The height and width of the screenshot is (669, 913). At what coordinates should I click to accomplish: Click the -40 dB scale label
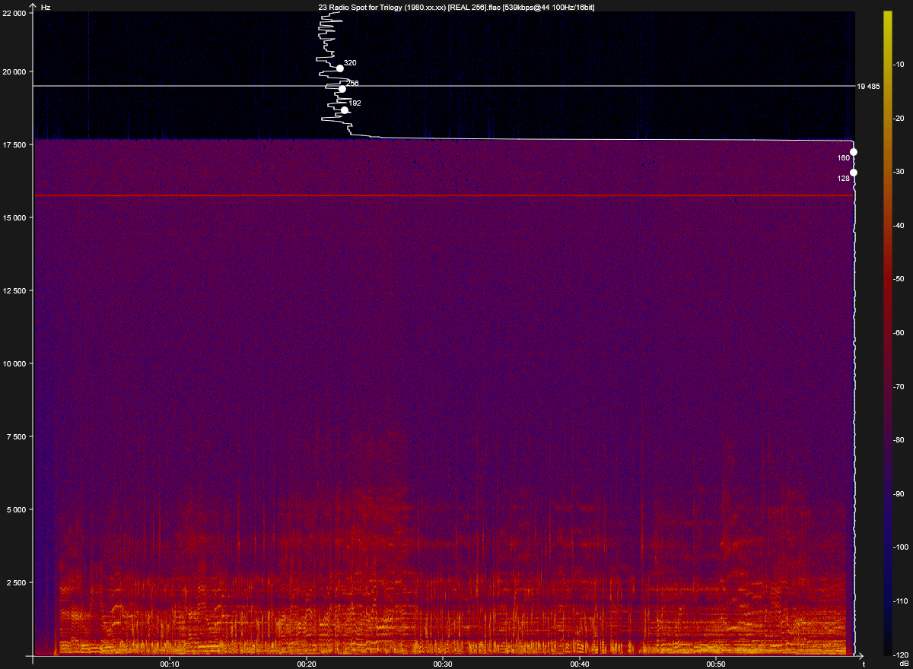[x=899, y=225]
